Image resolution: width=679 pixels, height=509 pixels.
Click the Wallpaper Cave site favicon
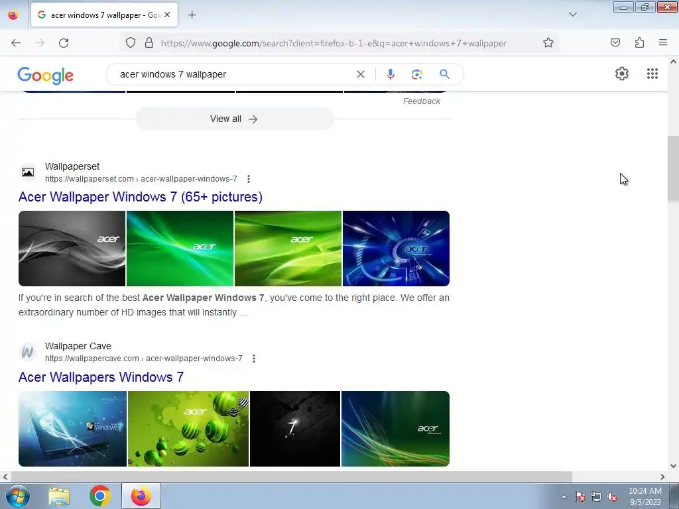coord(28,352)
